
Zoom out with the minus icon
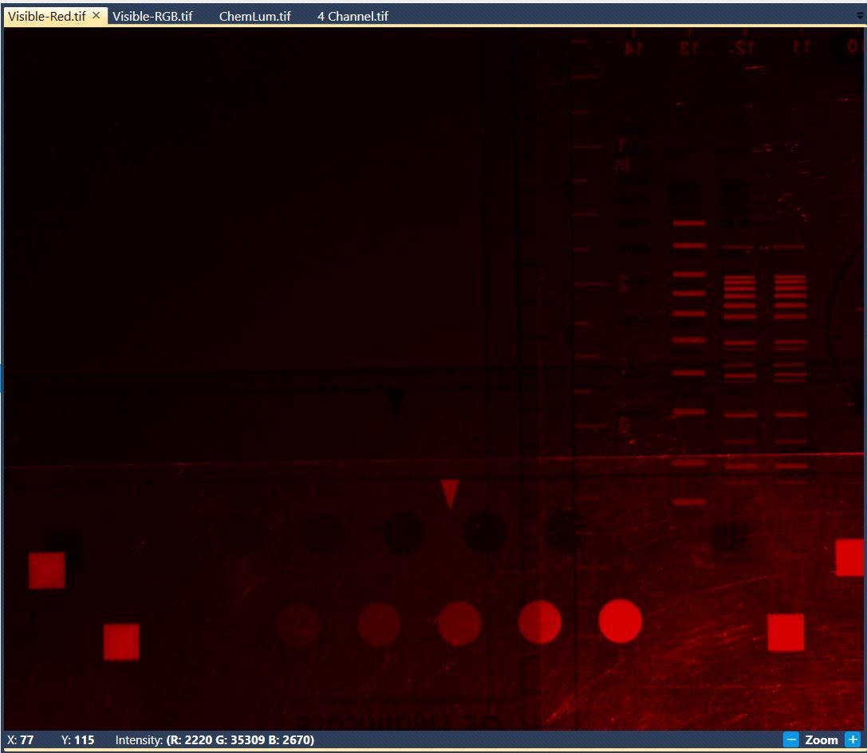pyautogui.click(x=791, y=739)
